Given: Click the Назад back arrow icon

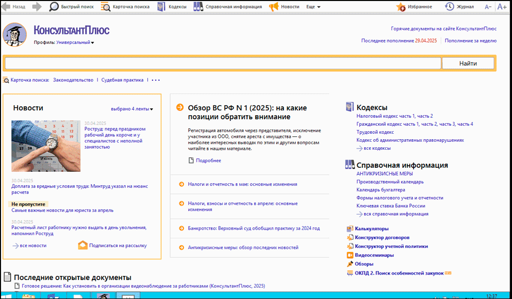Looking at the screenshot, I should 6,6.
